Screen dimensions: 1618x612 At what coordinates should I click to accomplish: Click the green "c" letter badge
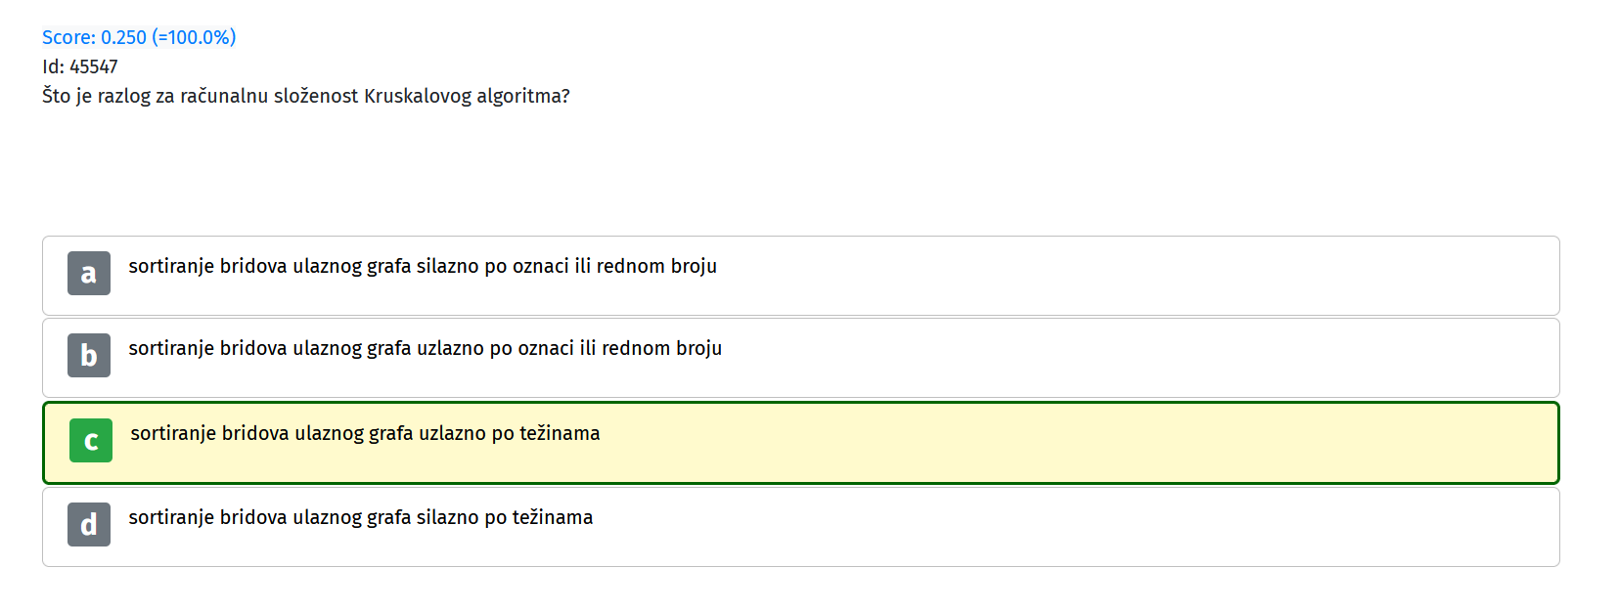(x=91, y=441)
